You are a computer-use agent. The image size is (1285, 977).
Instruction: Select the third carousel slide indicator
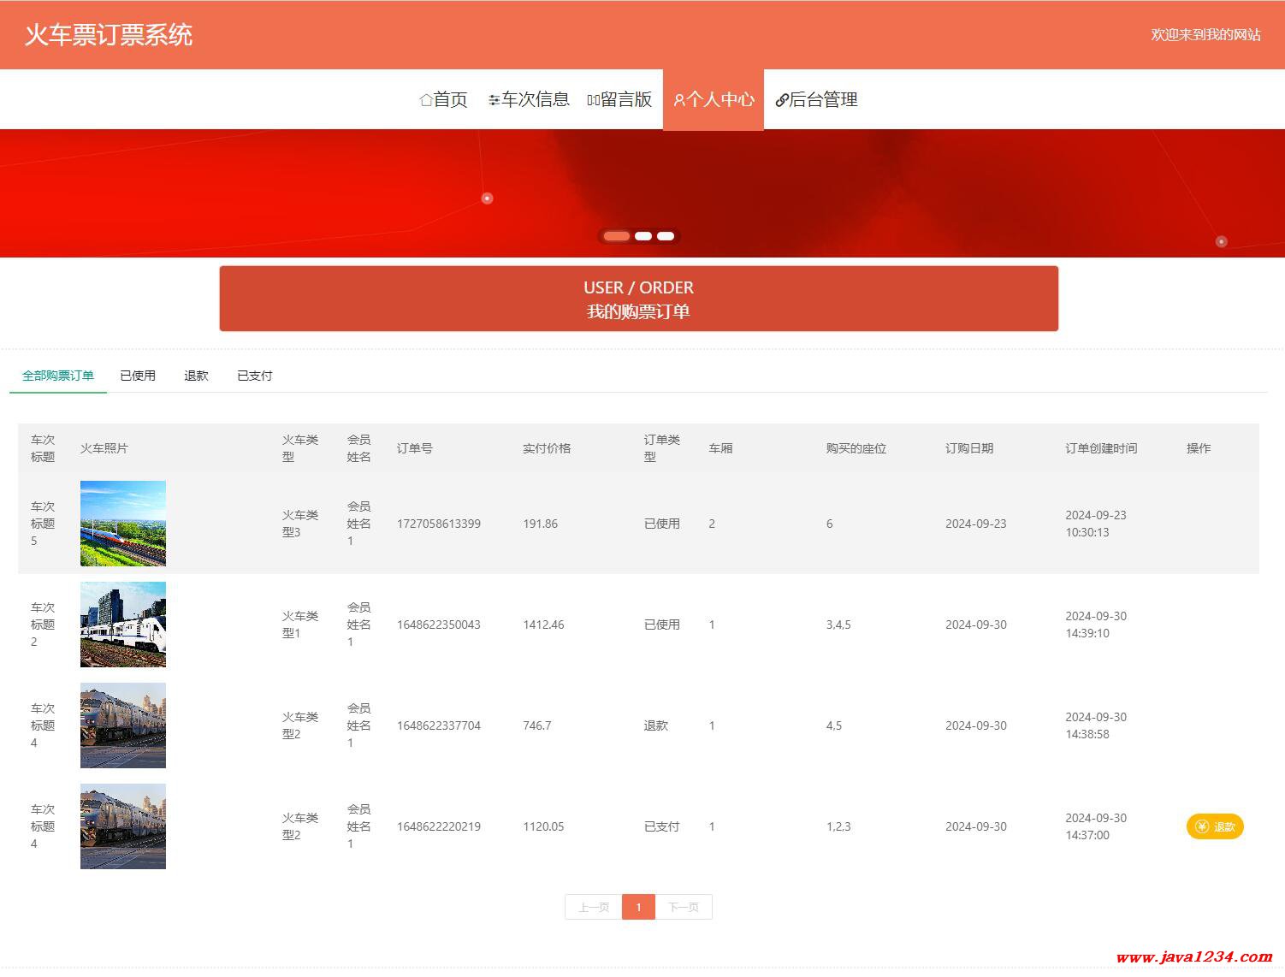[x=666, y=236]
